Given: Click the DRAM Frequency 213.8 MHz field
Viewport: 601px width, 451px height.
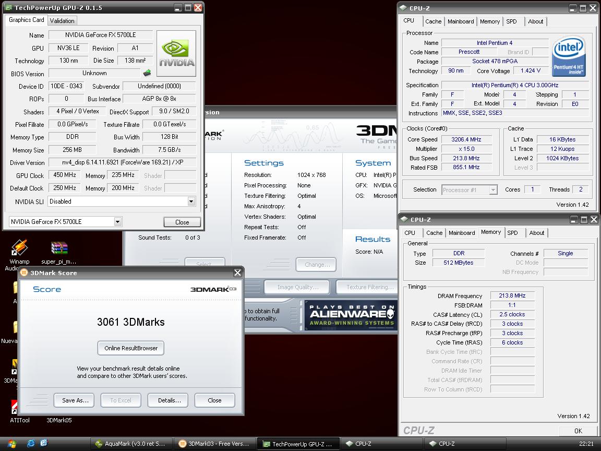Looking at the screenshot, I should click(512, 295).
